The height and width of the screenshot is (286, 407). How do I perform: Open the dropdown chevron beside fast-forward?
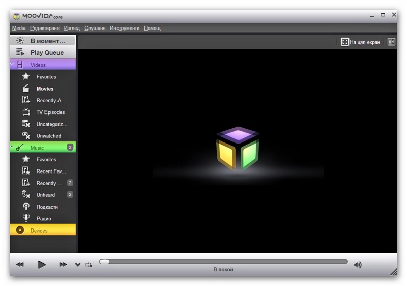click(78, 265)
